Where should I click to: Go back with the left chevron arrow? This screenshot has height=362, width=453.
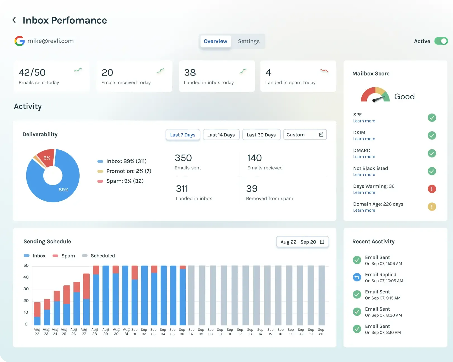tap(14, 20)
